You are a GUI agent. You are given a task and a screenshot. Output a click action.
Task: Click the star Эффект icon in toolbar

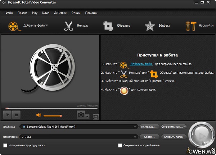[x=150, y=26]
